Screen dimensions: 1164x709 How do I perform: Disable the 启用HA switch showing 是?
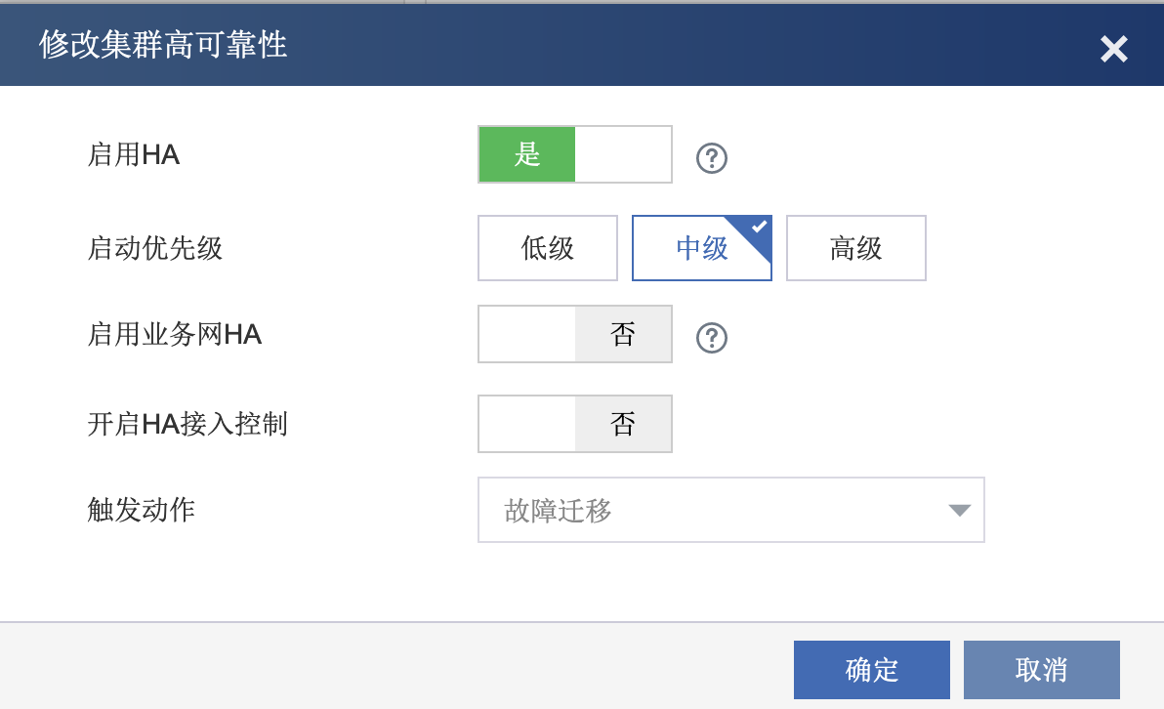coord(575,154)
